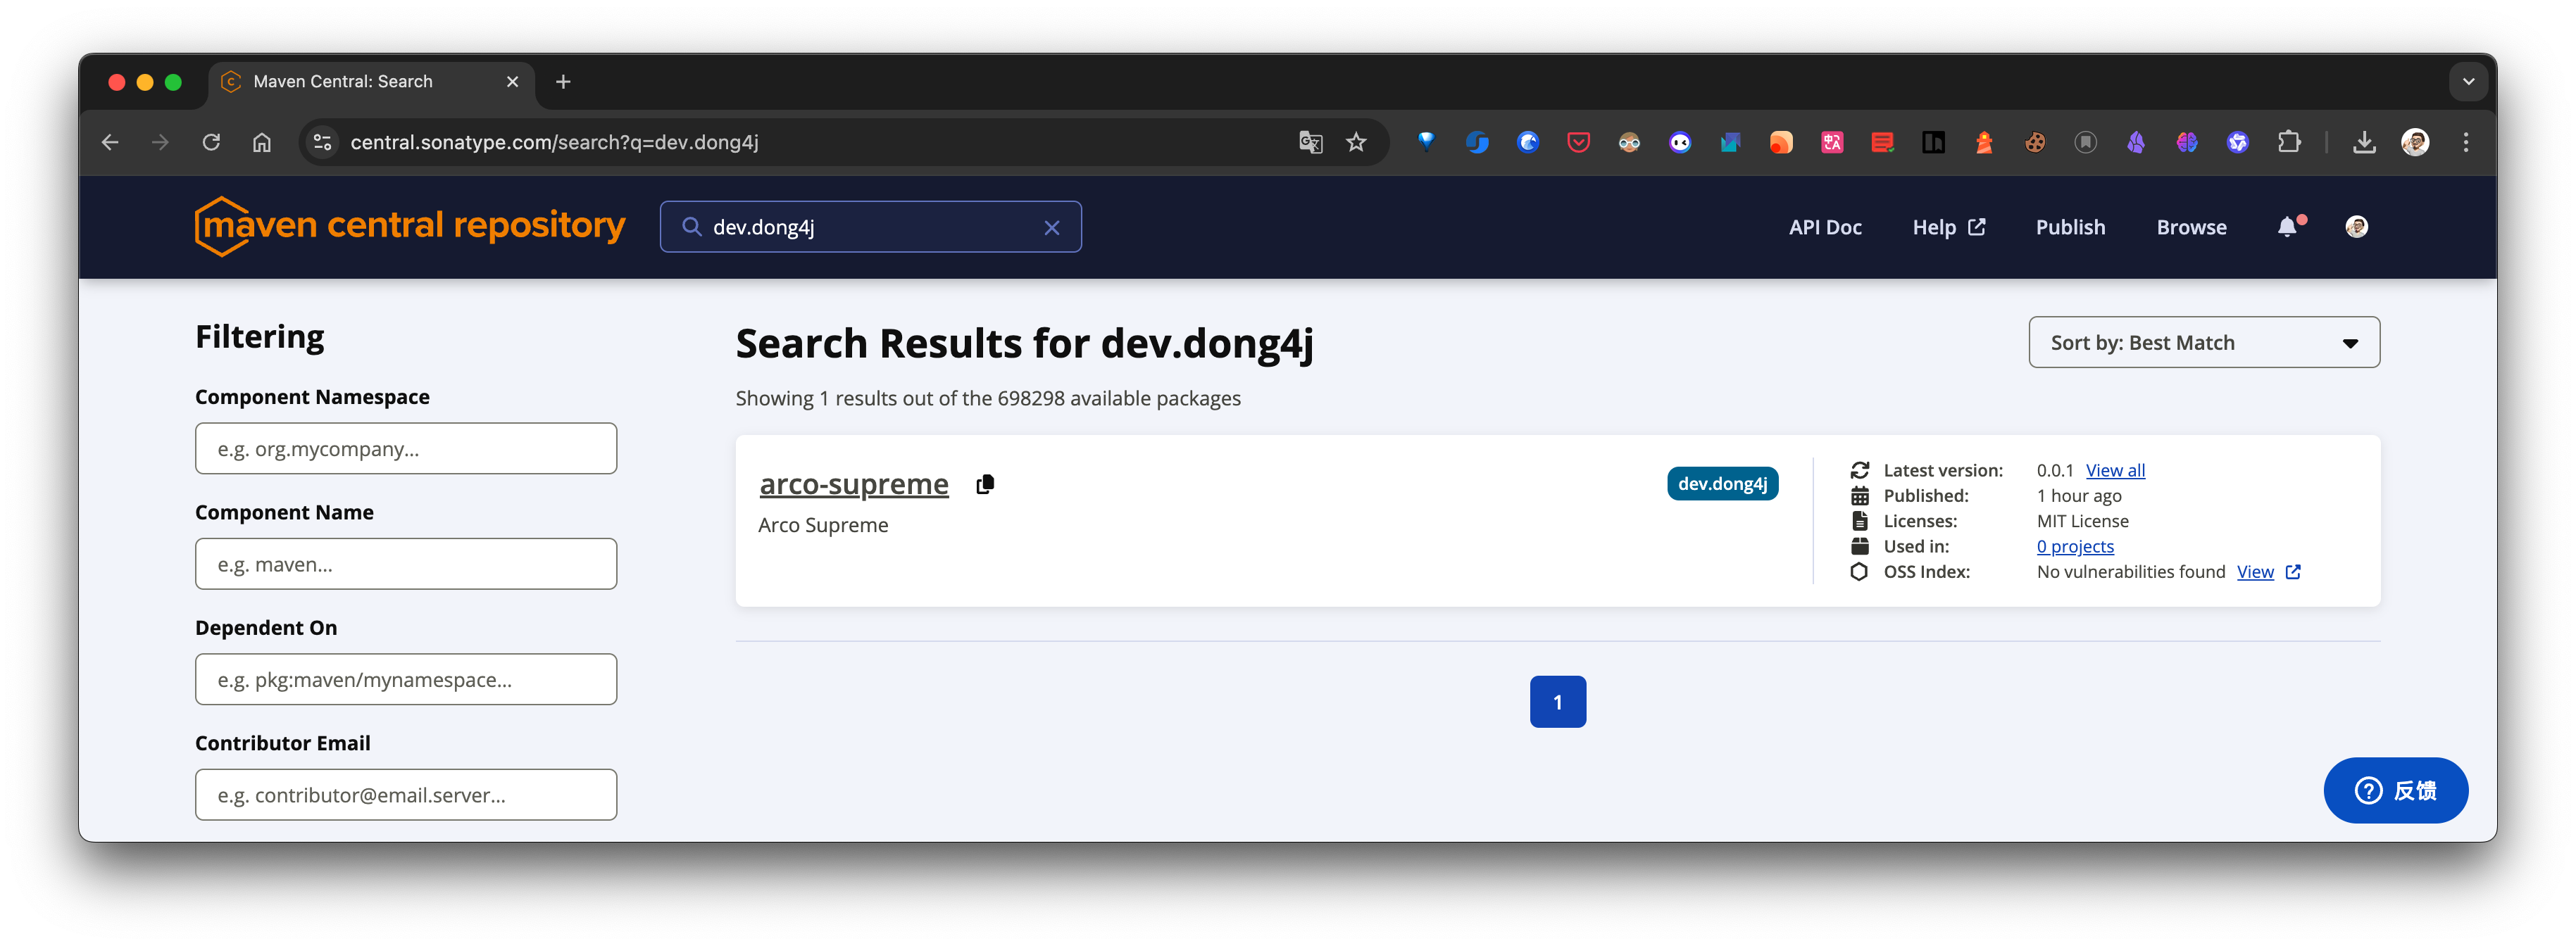The height and width of the screenshot is (946, 2576).
Task: Click page 1 pagination button
Action: 1557,702
